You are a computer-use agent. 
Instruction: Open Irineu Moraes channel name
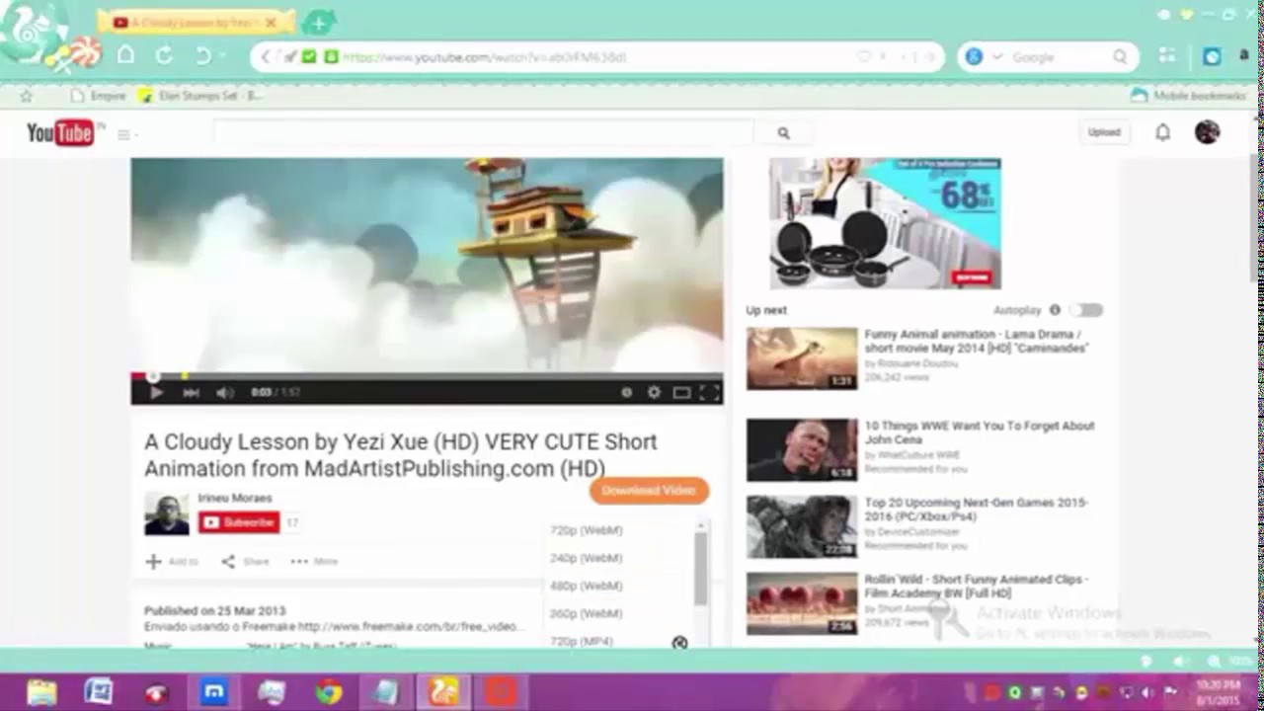(235, 498)
